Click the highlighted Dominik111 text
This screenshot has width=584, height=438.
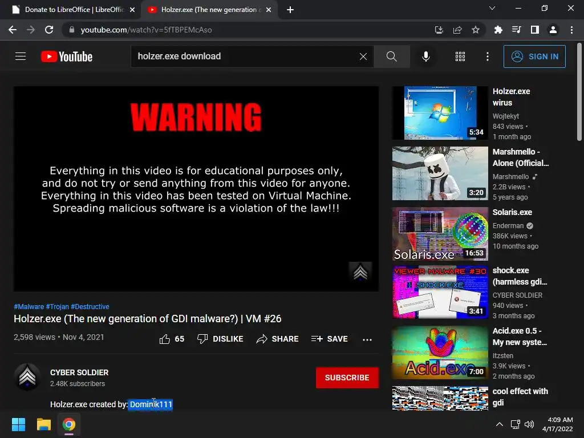[151, 404]
